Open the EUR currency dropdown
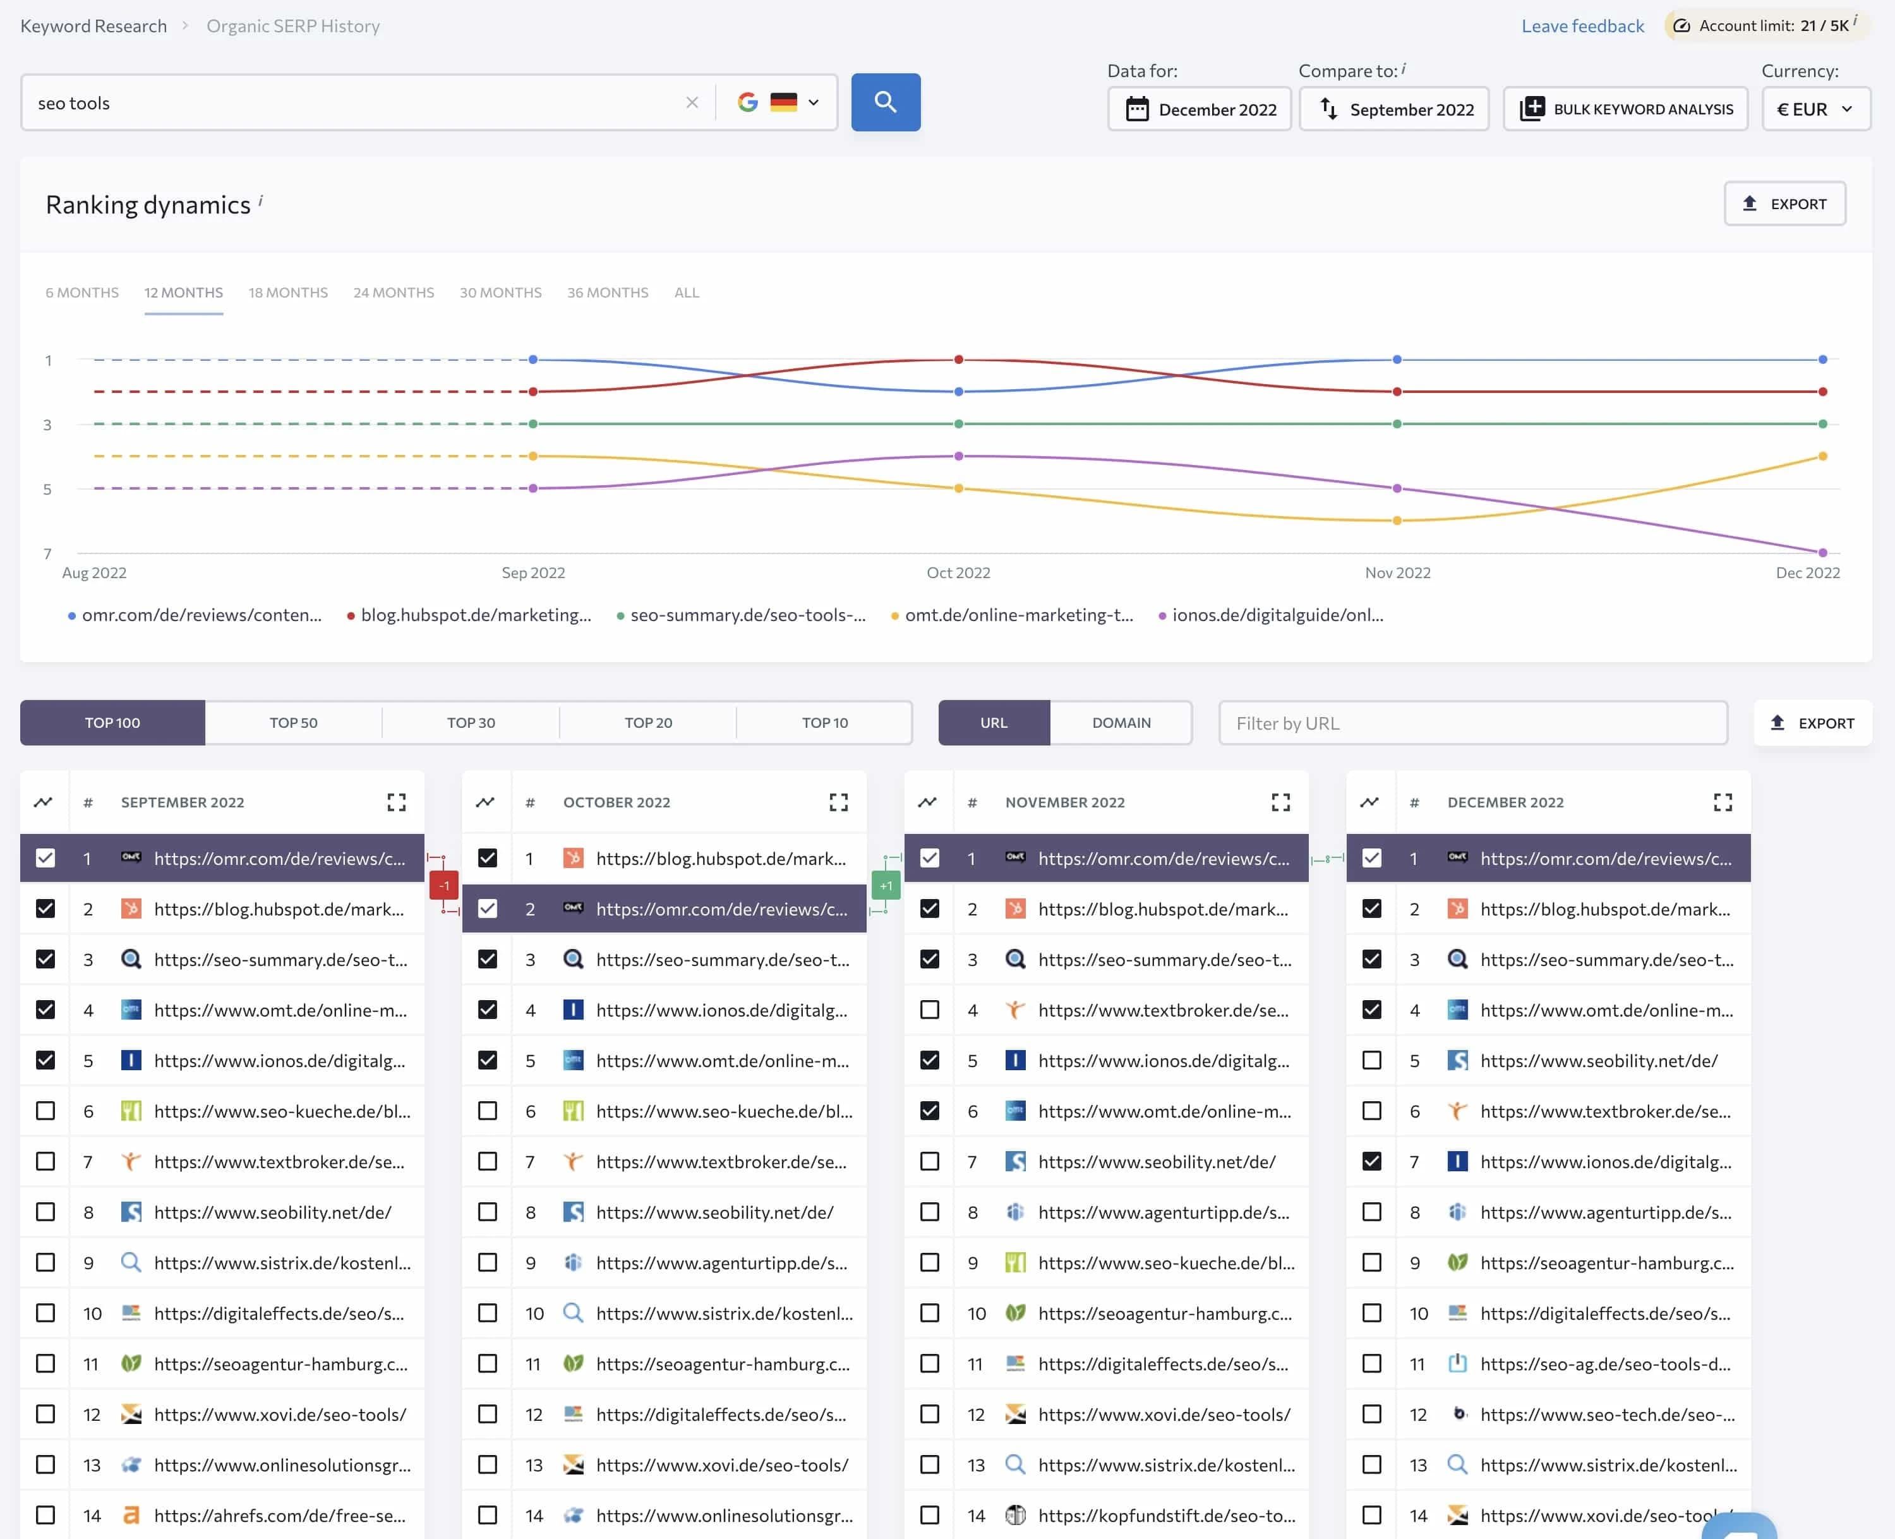 click(x=1816, y=109)
